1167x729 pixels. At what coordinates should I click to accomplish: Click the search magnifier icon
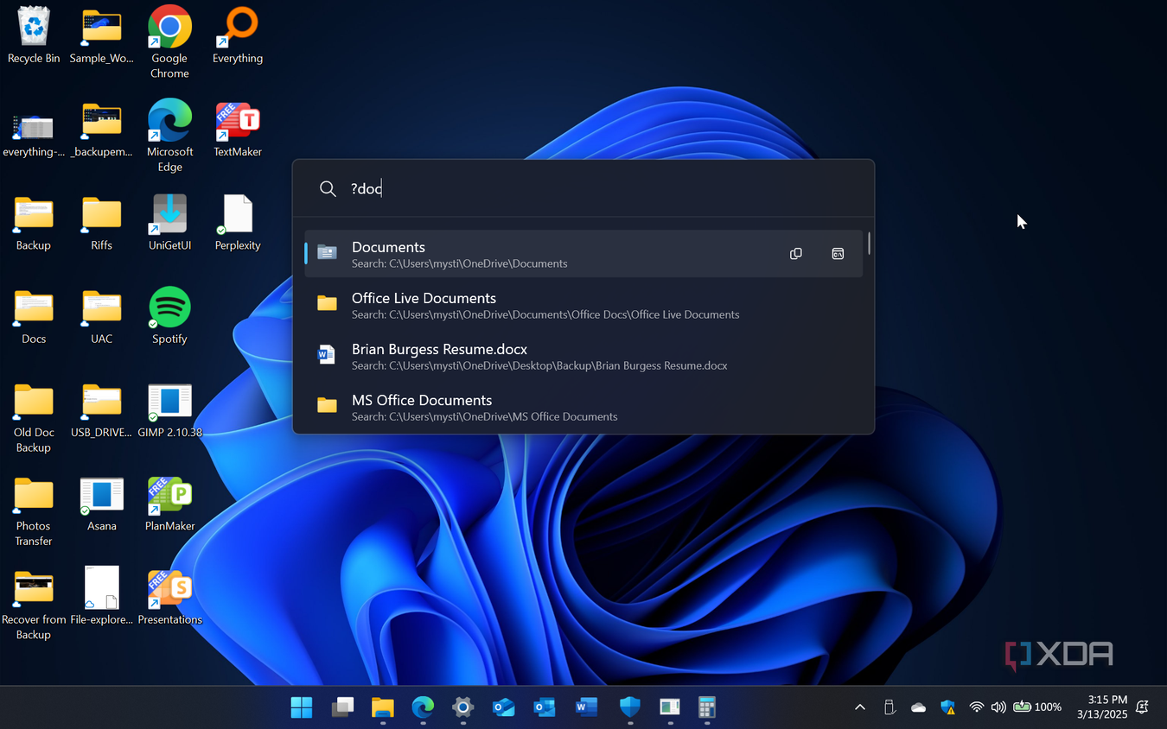click(x=328, y=189)
